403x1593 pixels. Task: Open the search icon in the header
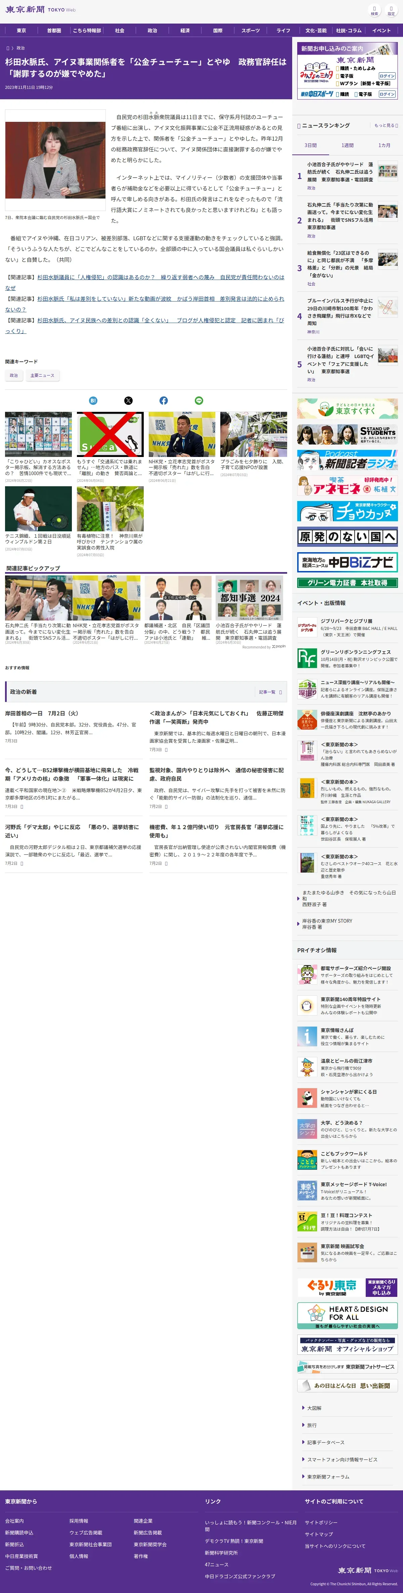(374, 10)
